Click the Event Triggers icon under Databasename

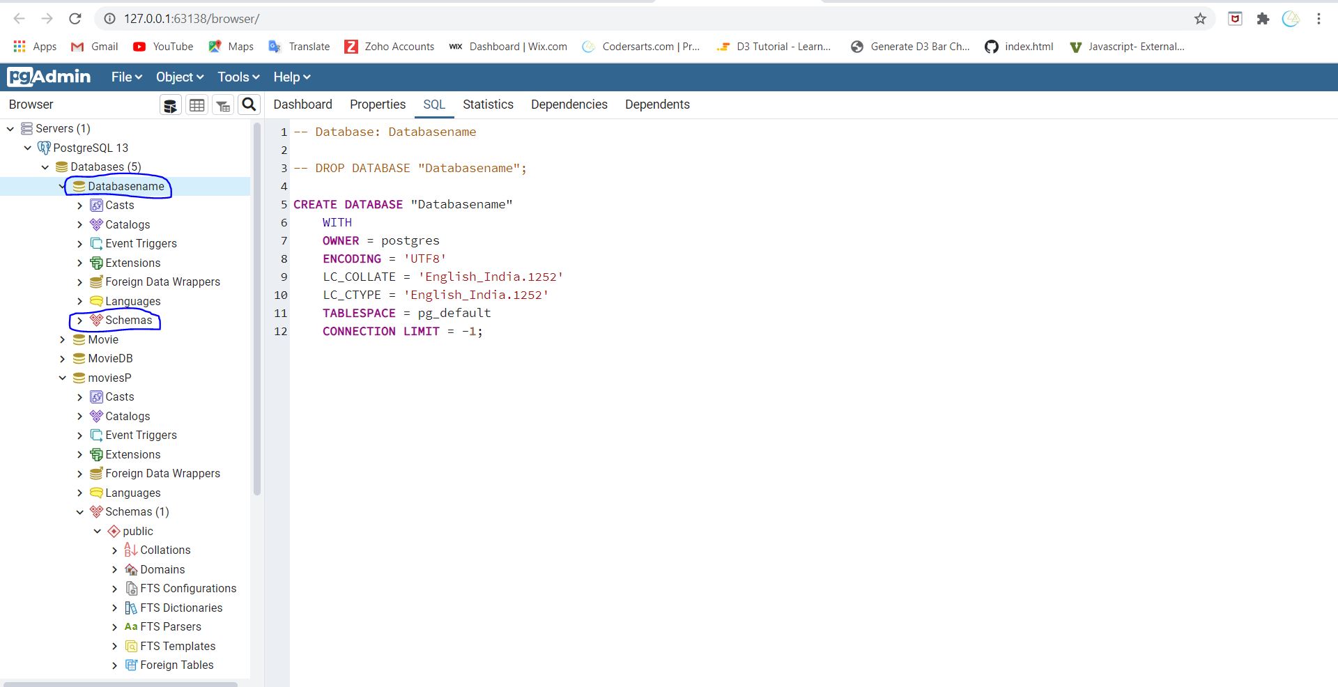pos(97,243)
